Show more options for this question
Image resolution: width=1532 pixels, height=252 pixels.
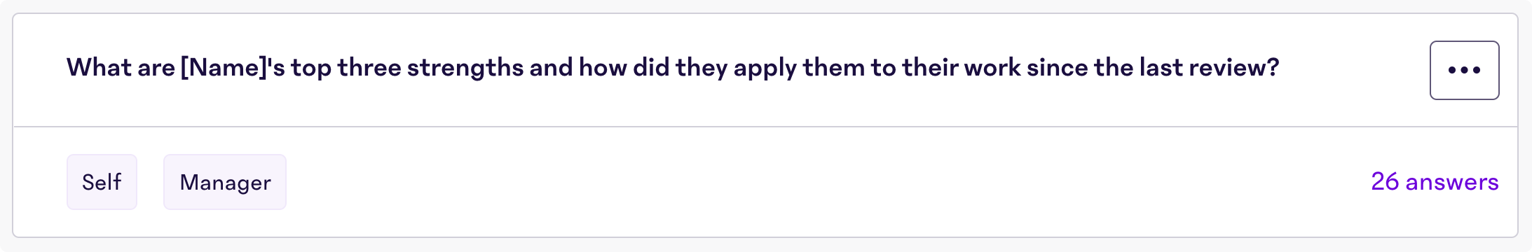click(1464, 70)
